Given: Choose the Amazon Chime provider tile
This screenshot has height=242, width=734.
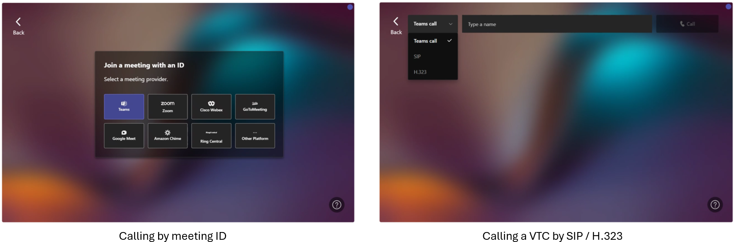Looking at the screenshot, I should pos(167,136).
